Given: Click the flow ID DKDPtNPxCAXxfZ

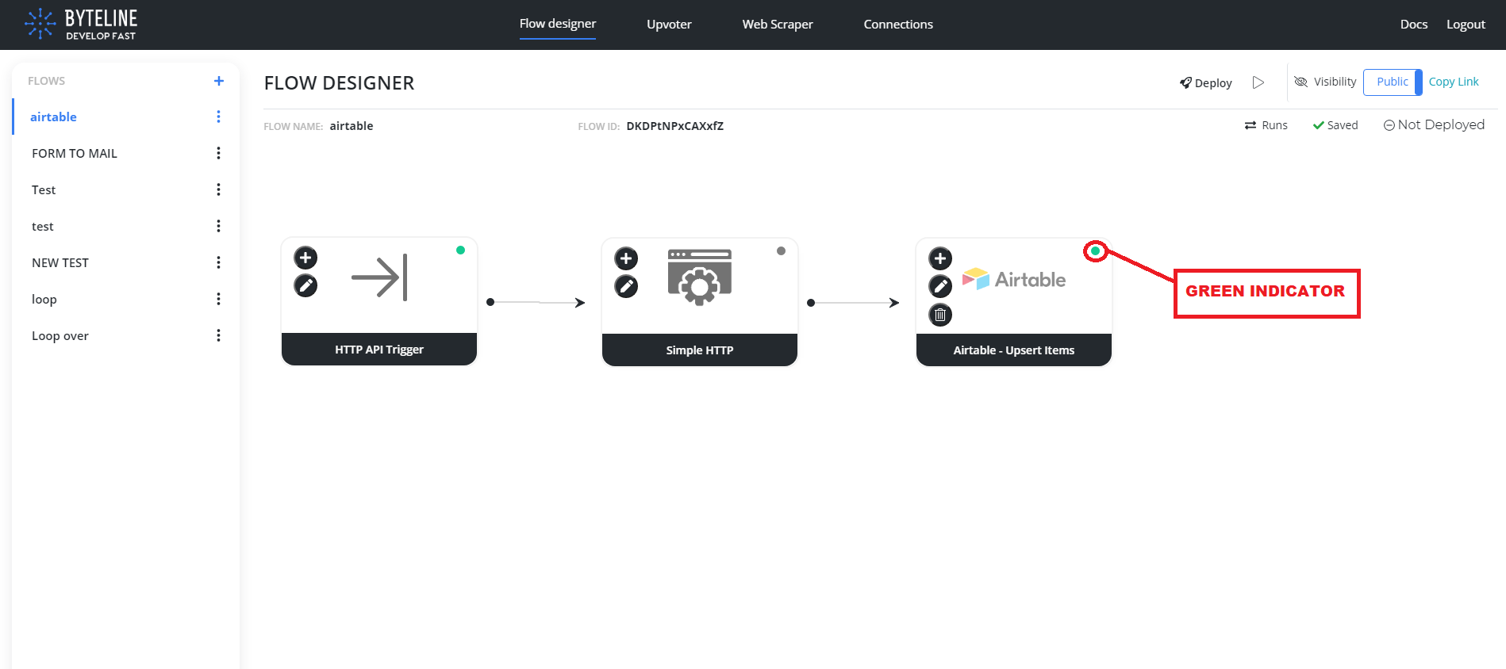Looking at the screenshot, I should 675,126.
